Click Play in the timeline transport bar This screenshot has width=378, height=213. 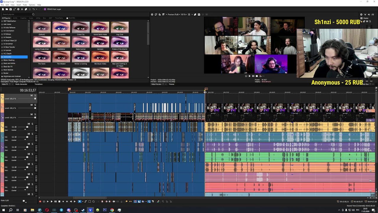[51, 201]
